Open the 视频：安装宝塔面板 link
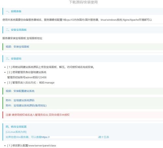Viewport: 163px width, 148px height. coord(17,47)
